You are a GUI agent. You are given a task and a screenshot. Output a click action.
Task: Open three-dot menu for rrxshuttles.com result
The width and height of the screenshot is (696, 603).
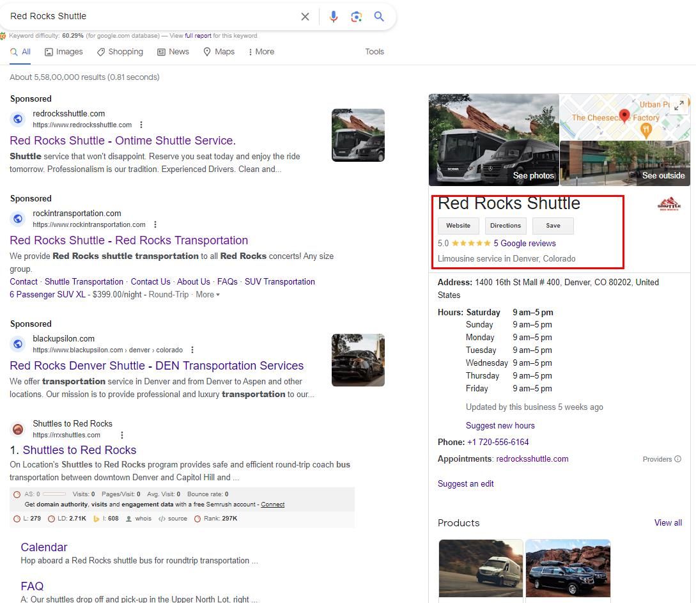(121, 435)
